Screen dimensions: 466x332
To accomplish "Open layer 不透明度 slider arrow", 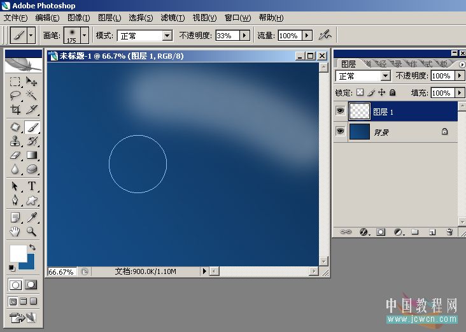I will tap(460, 76).
